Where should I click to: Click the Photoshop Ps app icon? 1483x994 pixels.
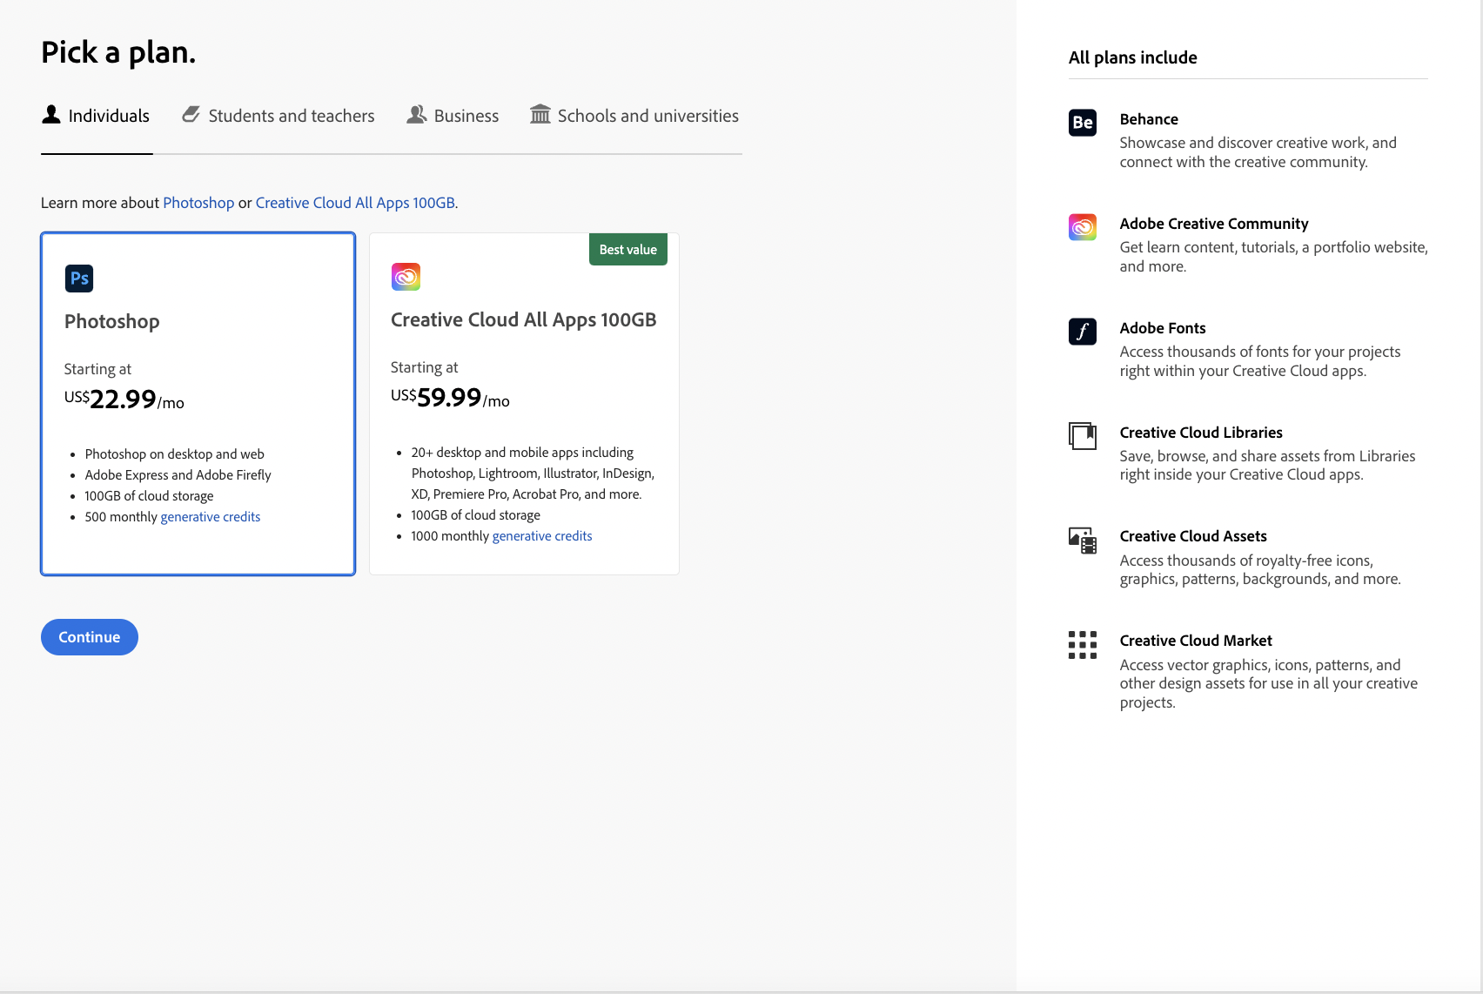pyautogui.click(x=79, y=279)
